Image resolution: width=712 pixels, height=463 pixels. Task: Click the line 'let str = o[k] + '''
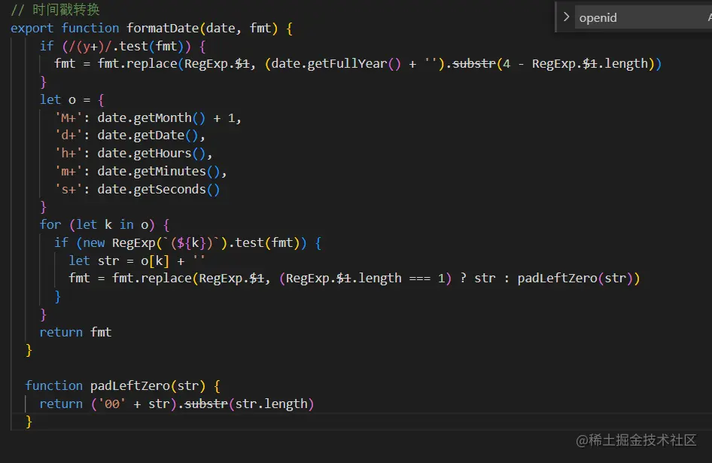pyautogui.click(x=137, y=260)
